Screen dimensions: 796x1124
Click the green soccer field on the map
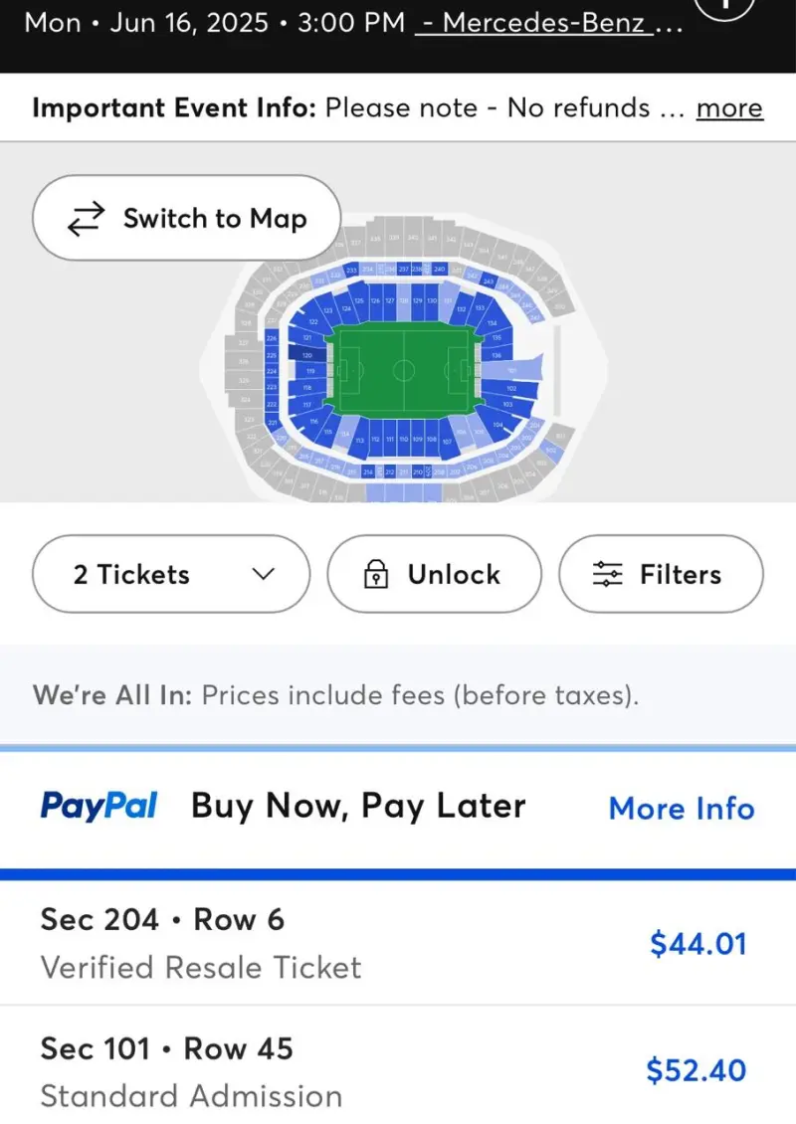[404, 371]
